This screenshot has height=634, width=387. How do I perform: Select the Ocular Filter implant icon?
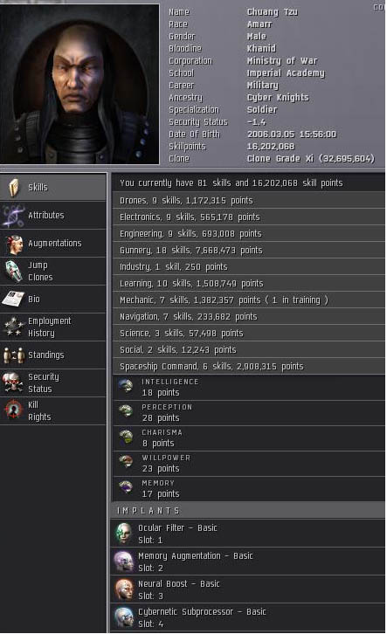click(123, 534)
